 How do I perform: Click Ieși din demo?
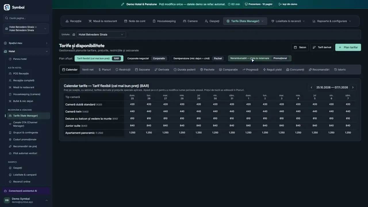click(x=288, y=4)
